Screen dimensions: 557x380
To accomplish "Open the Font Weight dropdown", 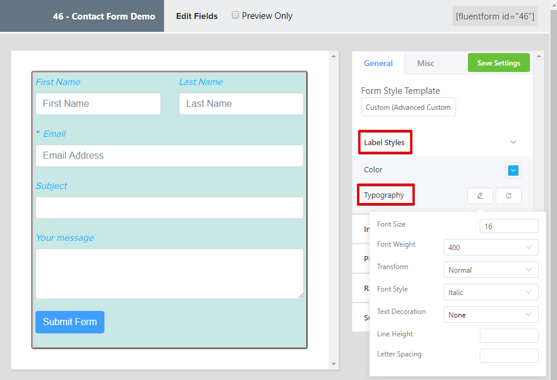I will (491, 247).
